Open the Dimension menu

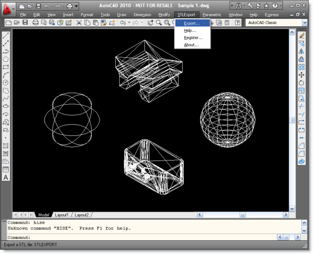[142, 15]
